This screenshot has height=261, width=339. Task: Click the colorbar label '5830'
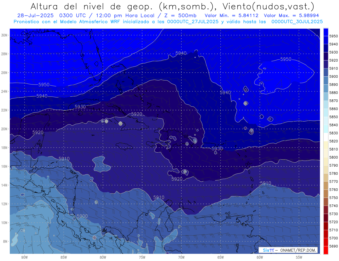334,133
